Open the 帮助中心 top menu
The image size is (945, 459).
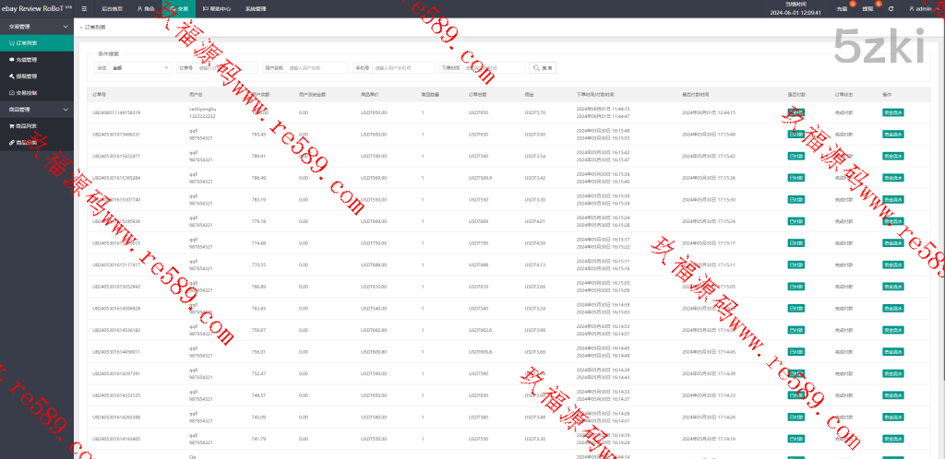(218, 8)
